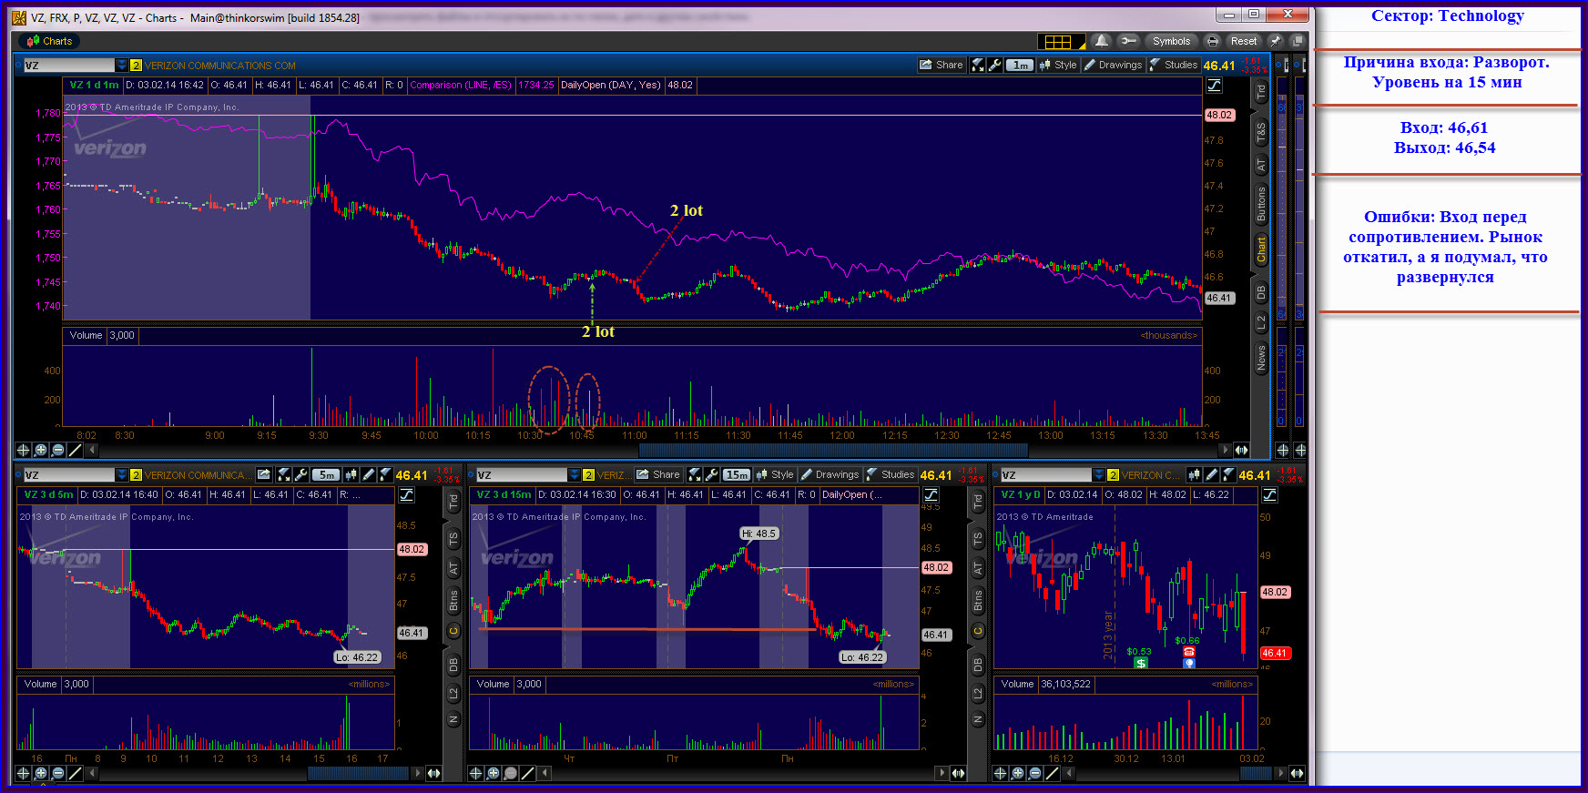The height and width of the screenshot is (793, 1588).
Task: Open the Trd side tab in main chart
Action: coord(1261,92)
